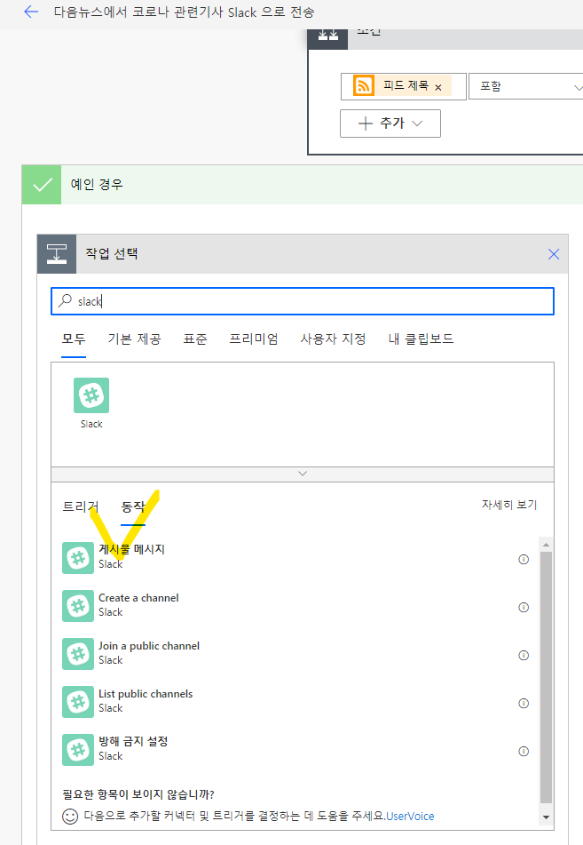Open the 내 클립보드 tab

point(421,339)
